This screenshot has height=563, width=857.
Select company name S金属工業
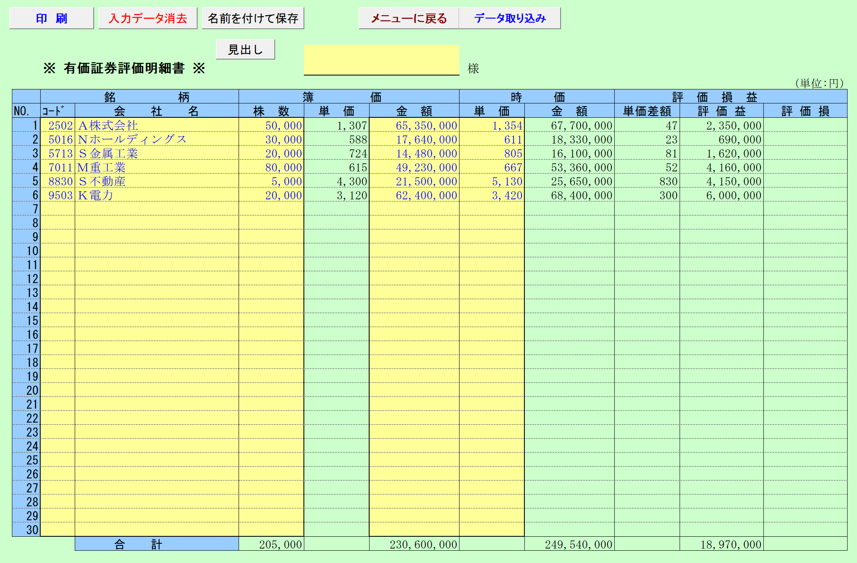156,153
